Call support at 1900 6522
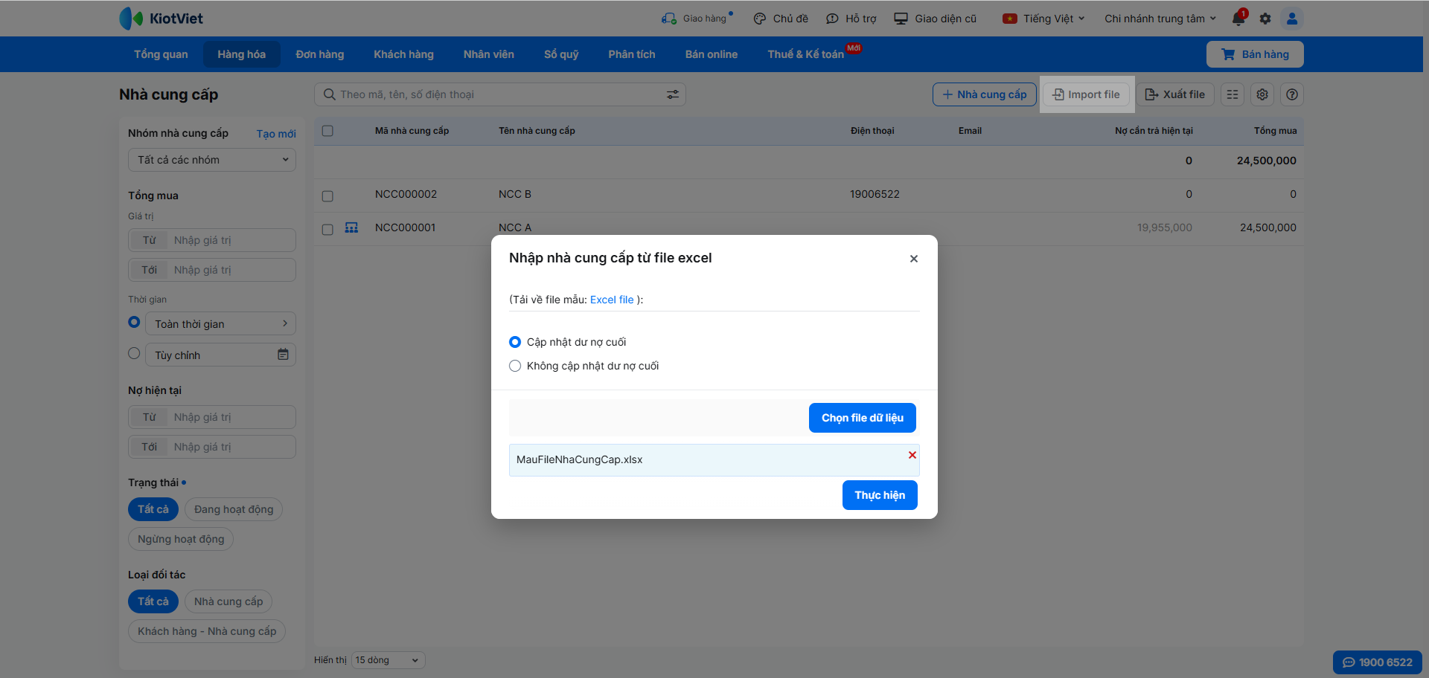Viewport: 1429px width, 678px height. point(1378,662)
